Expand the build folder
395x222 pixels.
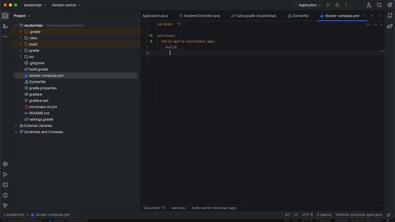pyautogui.click(x=21, y=44)
